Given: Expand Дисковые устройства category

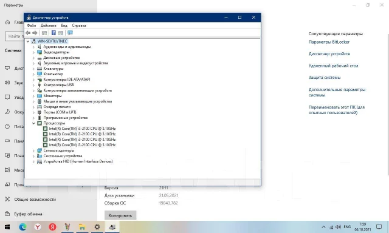Looking at the screenshot, I should click(x=33, y=58).
